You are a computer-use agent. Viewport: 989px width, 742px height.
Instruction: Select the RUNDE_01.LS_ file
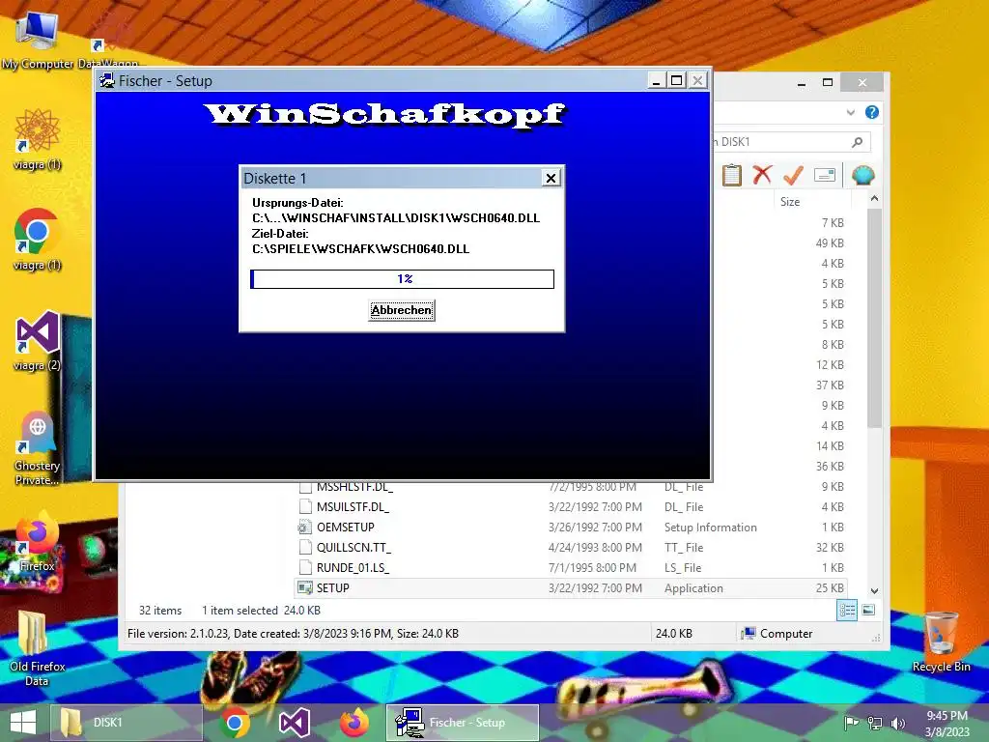point(571,568)
